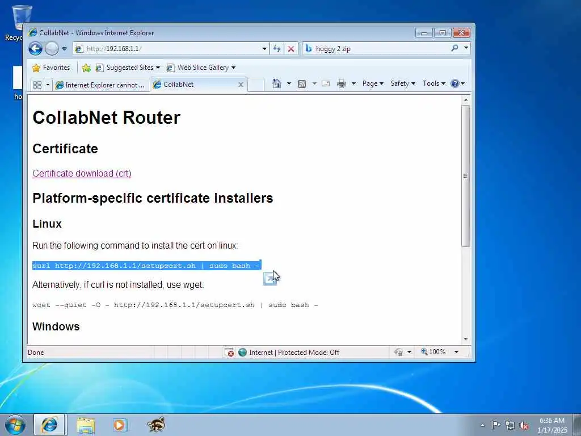Stop page loading with red X

[291, 49]
